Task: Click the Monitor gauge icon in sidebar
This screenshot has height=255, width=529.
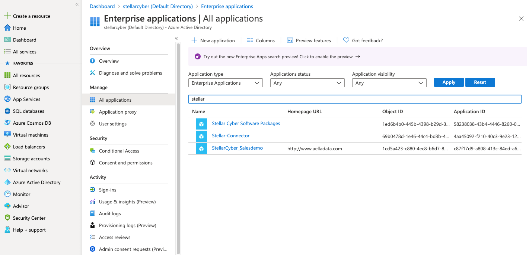Action: click(x=7, y=194)
